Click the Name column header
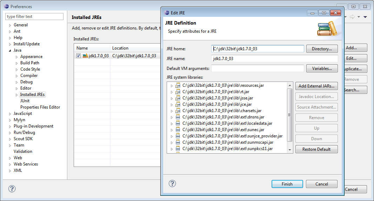Screen dimensions: 374x201 [x=92, y=48]
